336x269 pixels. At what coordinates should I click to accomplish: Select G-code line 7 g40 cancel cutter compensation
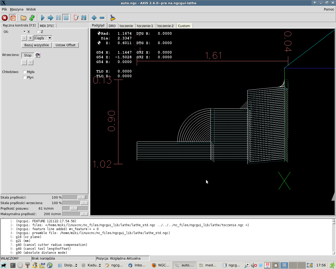[x=166, y=245]
